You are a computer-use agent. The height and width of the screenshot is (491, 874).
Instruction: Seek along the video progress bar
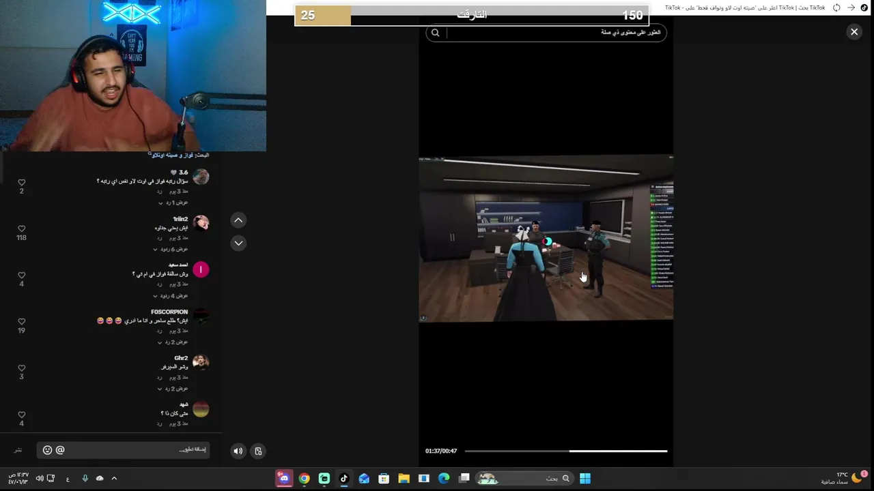point(566,451)
